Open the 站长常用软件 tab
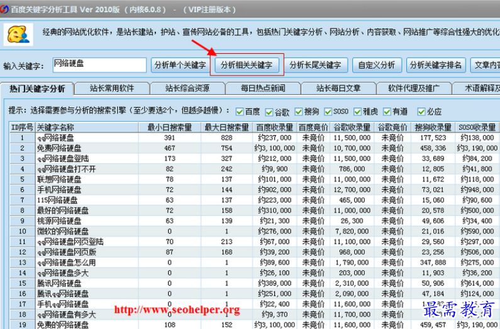The height and width of the screenshot is (329, 500). pos(112,89)
